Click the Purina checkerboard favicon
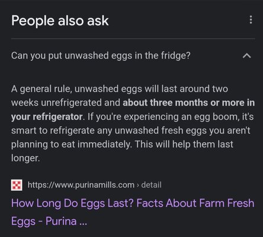 pos(17,185)
